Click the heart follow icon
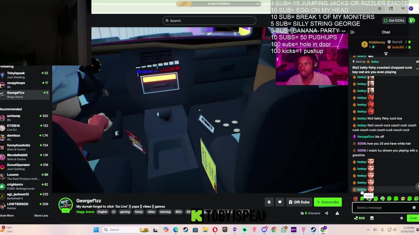The height and width of the screenshot is (235, 419). [x=280, y=202]
